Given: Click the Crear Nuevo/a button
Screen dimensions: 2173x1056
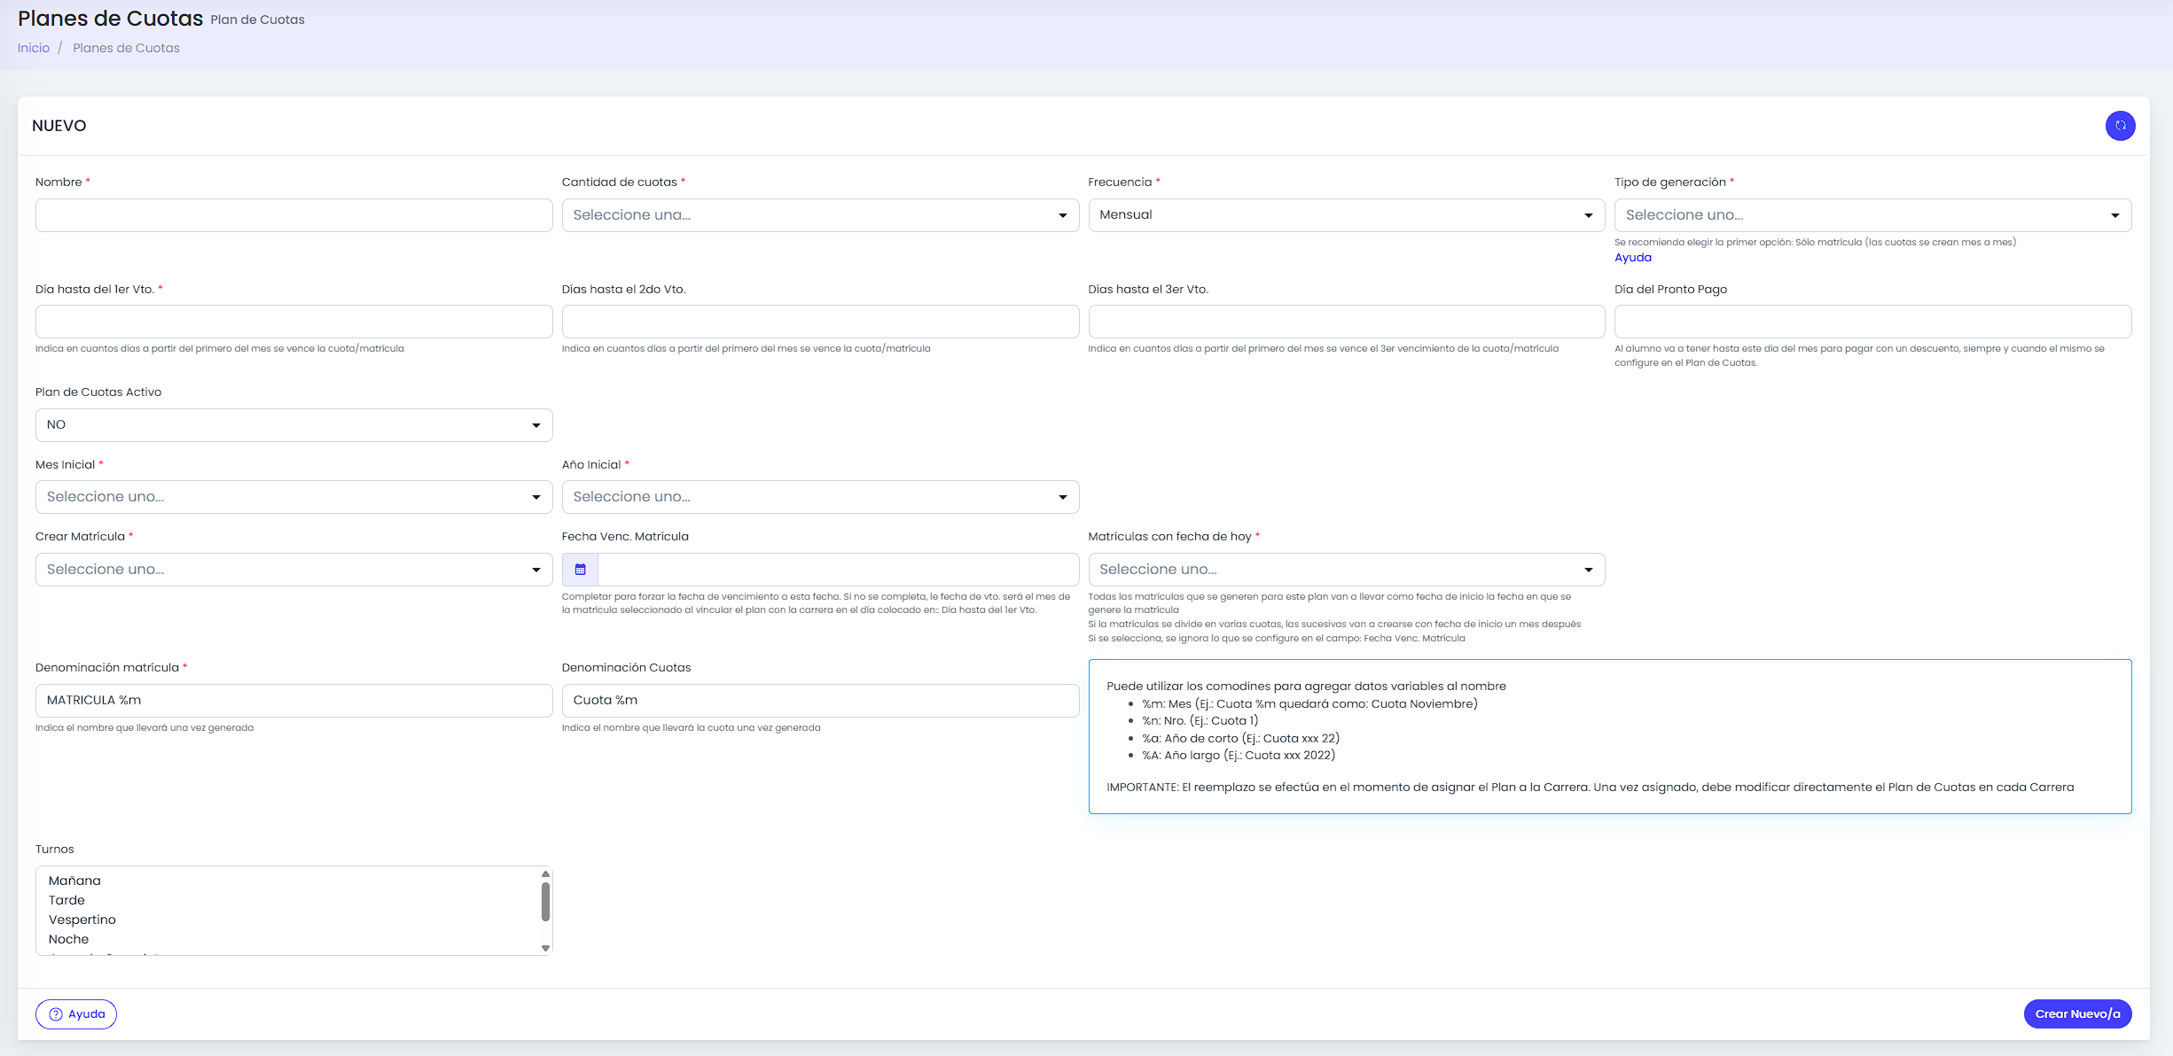Looking at the screenshot, I should point(2077,1014).
